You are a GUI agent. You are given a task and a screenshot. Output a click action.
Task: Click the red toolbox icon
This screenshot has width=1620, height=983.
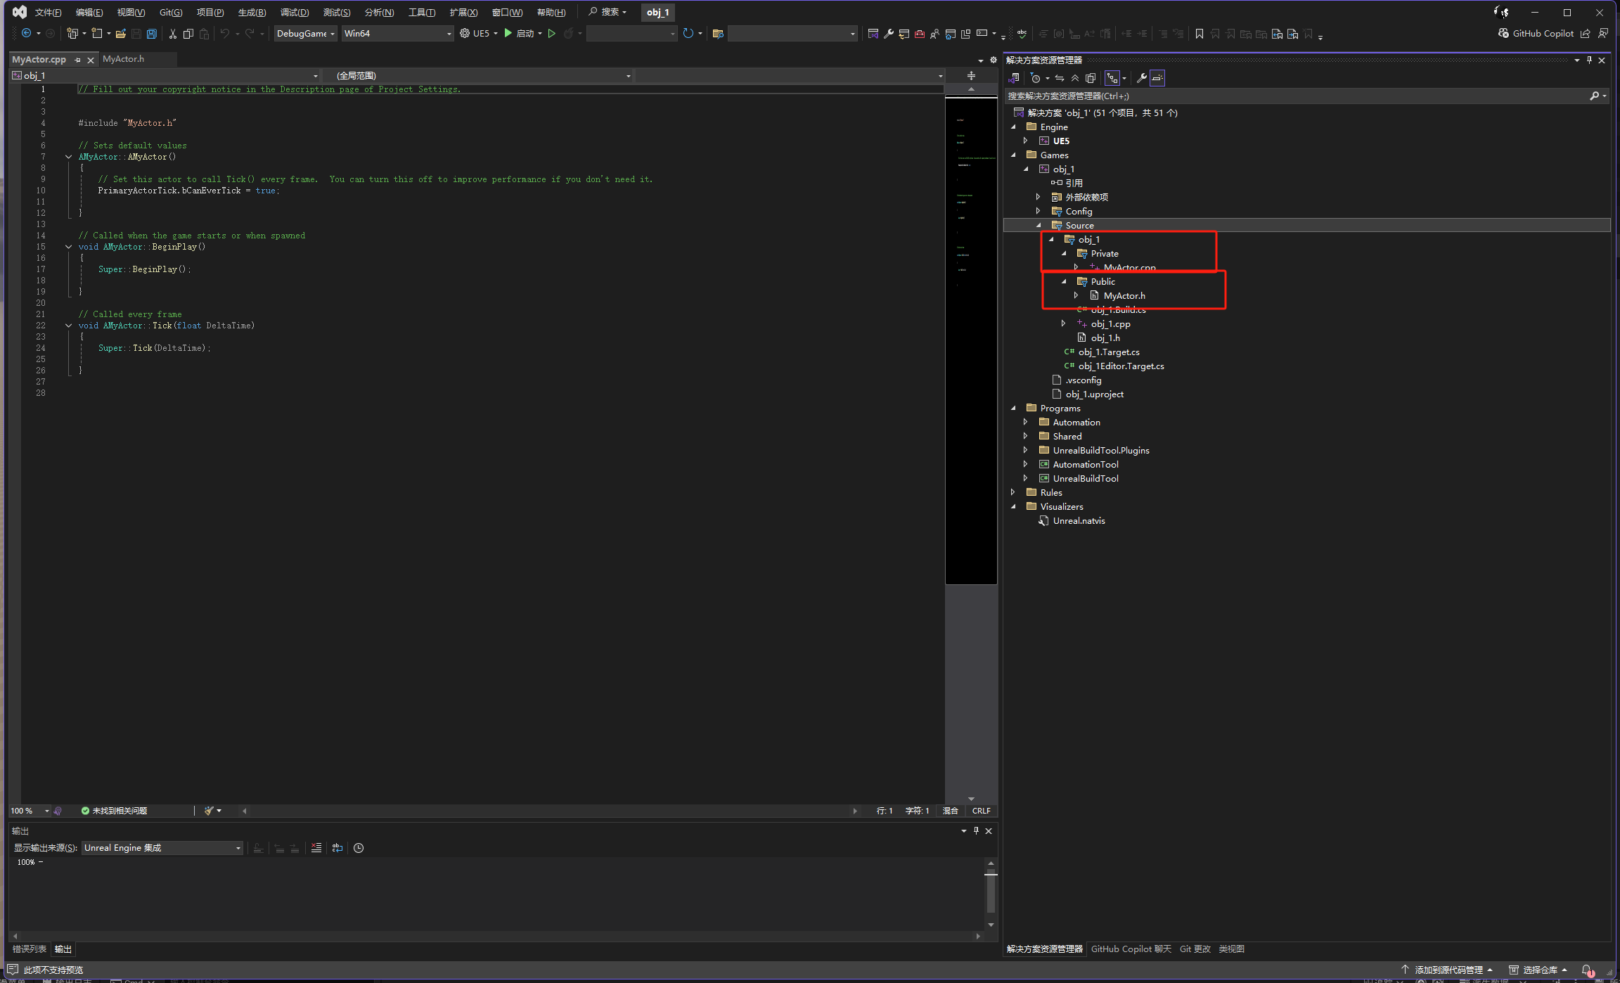pyautogui.click(x=919, y=33)
